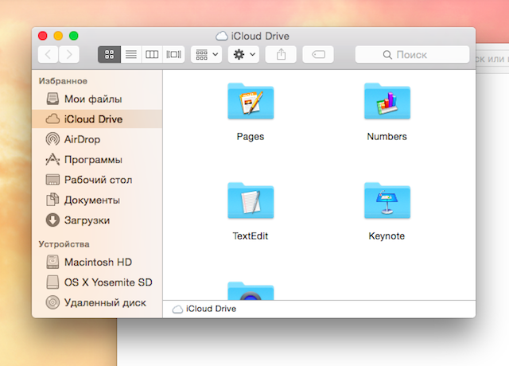Switch to list view mode
This screenshot has height=366, width=509.
[131, 54]
